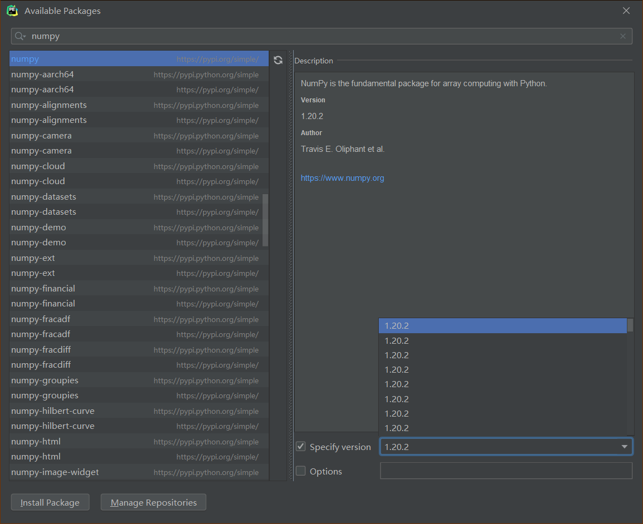The width and height of the screenshot is (643, 524).
Task: Click inside the Options input field
Action: 506,471
